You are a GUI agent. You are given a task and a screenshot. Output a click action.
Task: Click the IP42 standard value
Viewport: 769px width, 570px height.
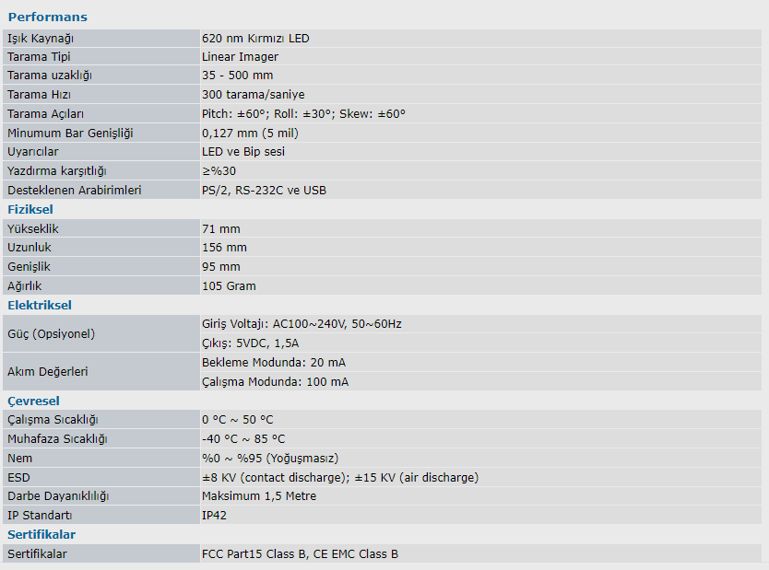point(214,516)
